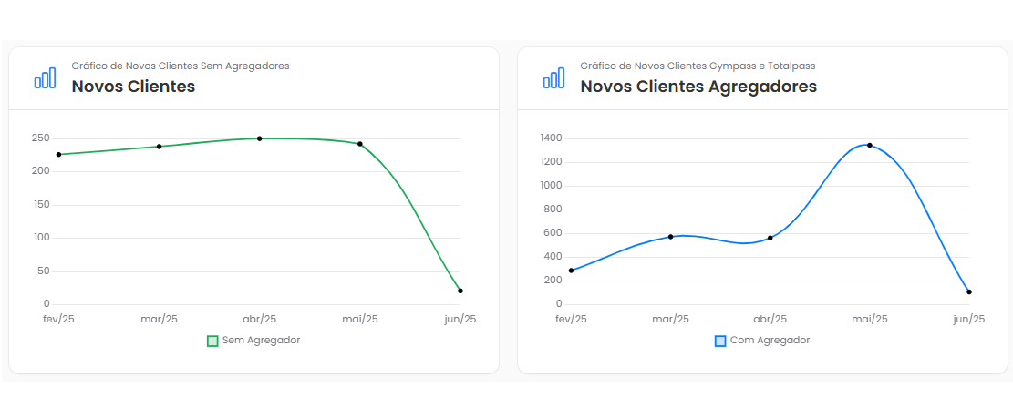Select the mai/25 peak point on the blue chart
The image size is (1013, 419).
870,145
